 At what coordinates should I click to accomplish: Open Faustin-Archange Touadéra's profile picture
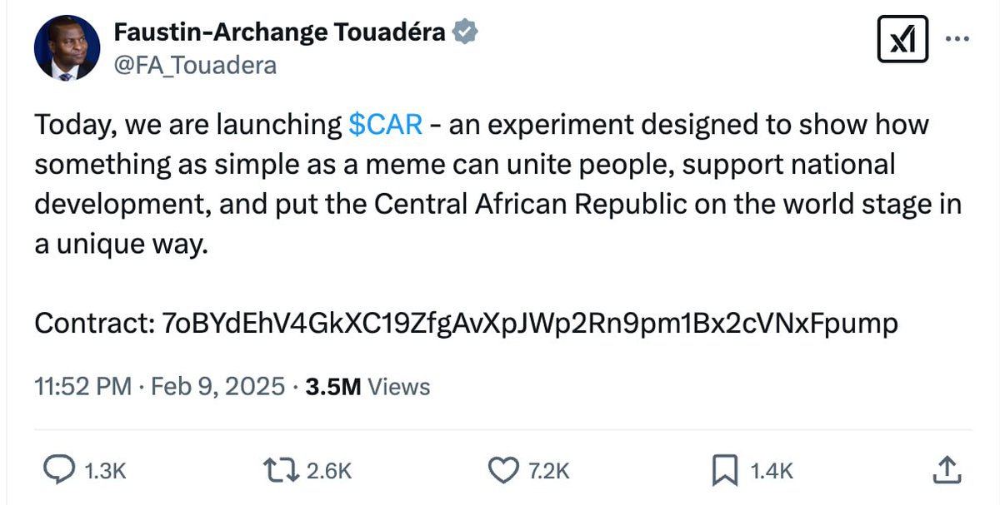[x=67, y=47]
